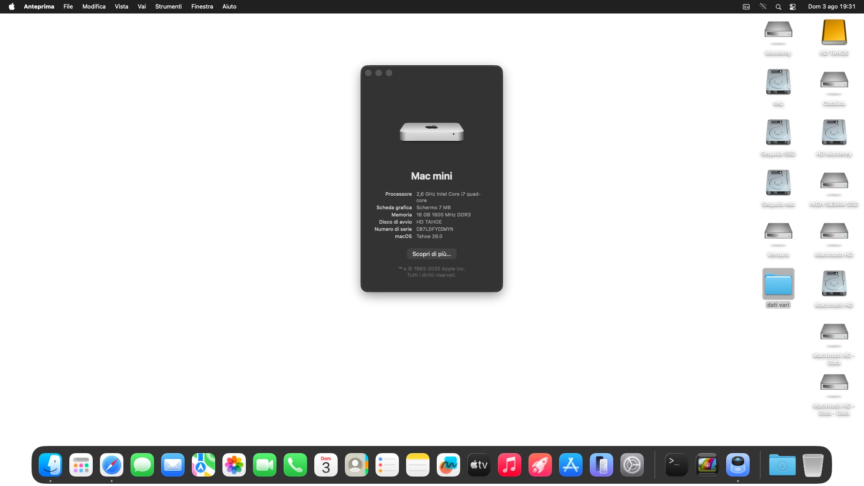Image resolution: width=864 pixels, height=486 pixels.
Task: Start FaceTime from the Dock
Action: point(265,465)
